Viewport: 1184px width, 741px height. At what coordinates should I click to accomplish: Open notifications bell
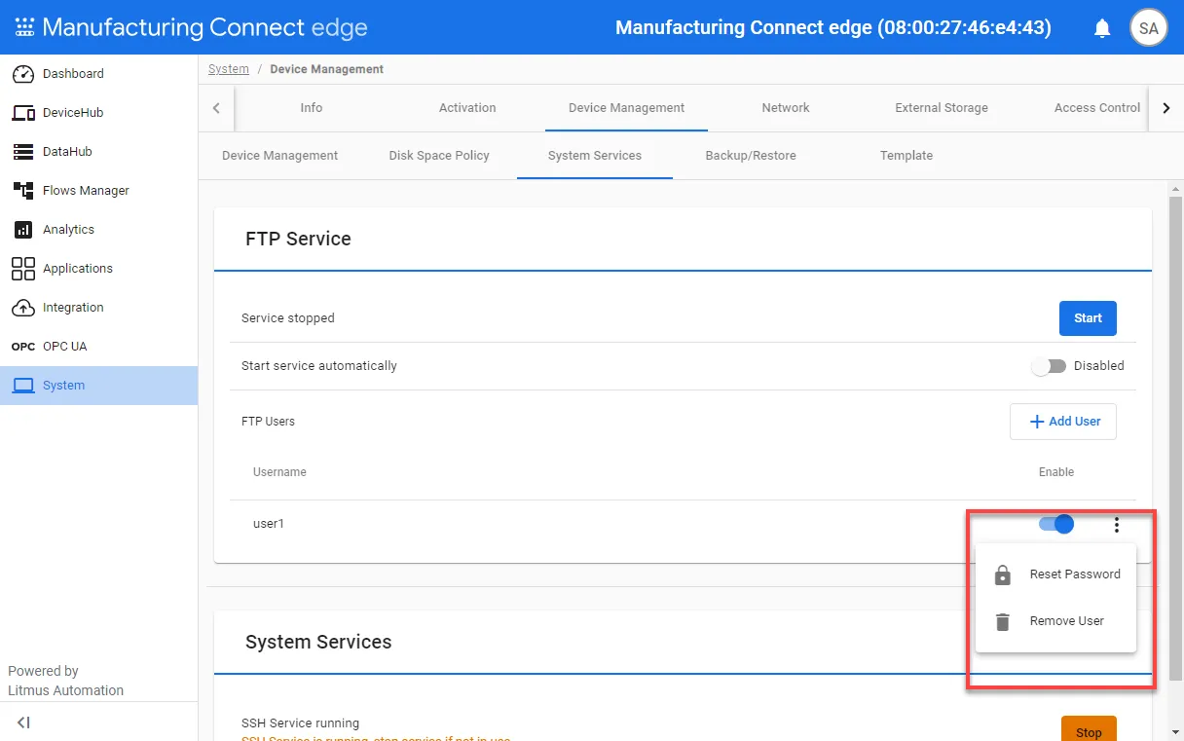1102,28
